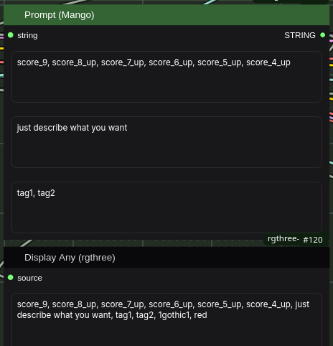Click the green source input port dot
Image resolution: width=333 pixels, height=346 pixels.
coord(11,277)
